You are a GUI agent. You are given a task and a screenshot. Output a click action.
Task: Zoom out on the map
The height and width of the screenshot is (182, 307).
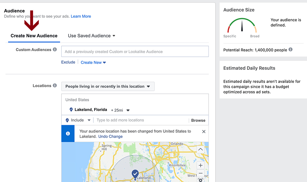pos(201,173)
